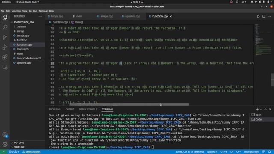Screen dimensions: 274x154
Task: Open the Extensions view icon
Action: click(5, 57)
